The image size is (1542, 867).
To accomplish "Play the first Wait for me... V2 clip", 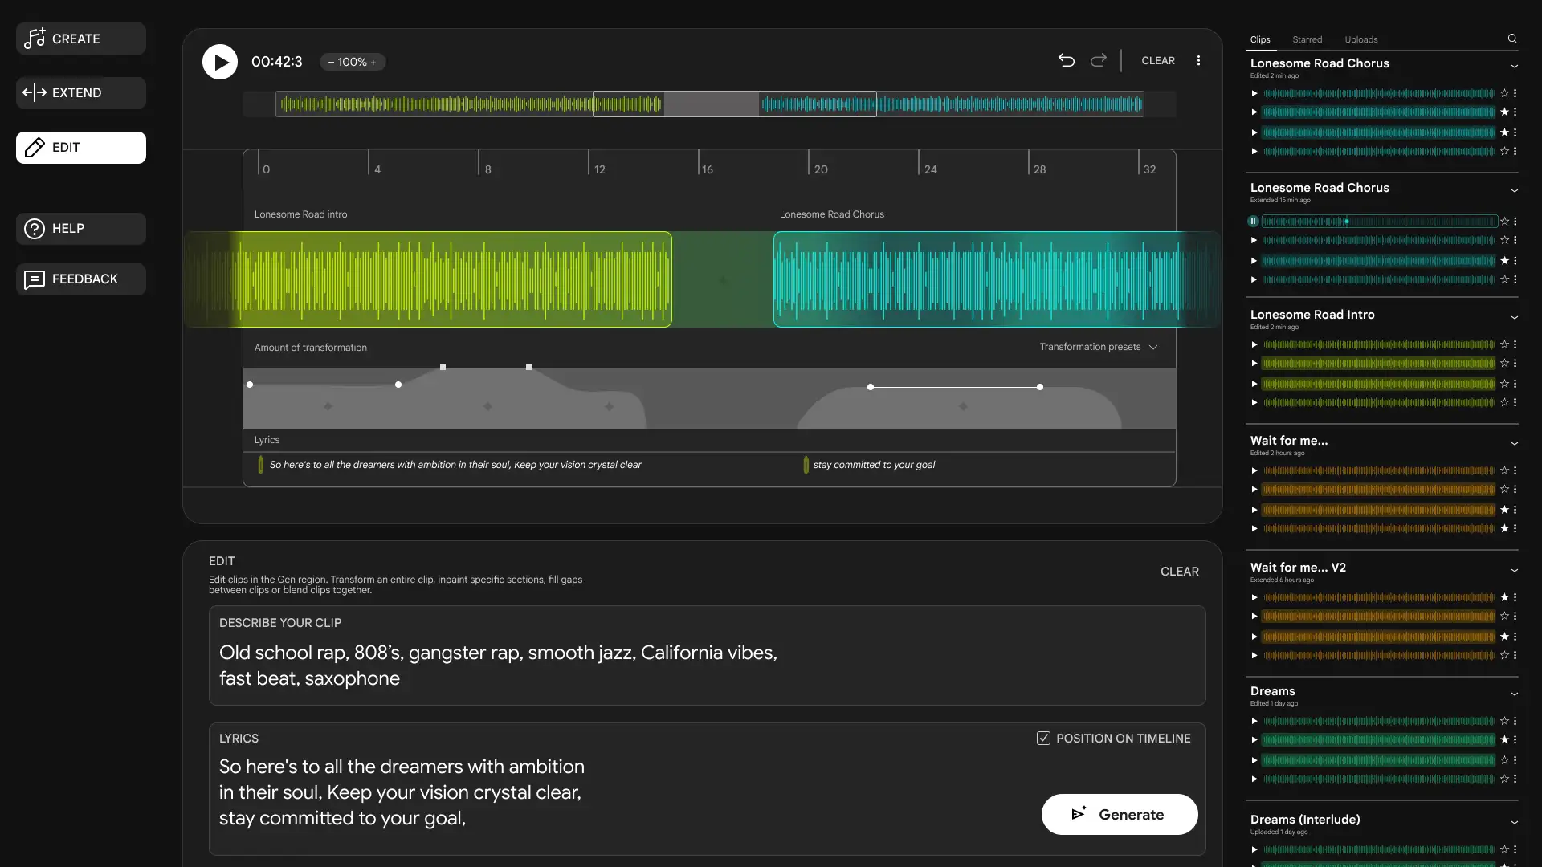I will click(1254, 598).
